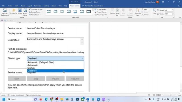
Task: Save document from Quick Access Toolbar
Action: point(2,20)
